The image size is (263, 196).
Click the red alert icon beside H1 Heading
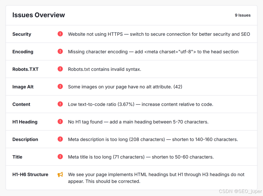[x=60, y=122]
